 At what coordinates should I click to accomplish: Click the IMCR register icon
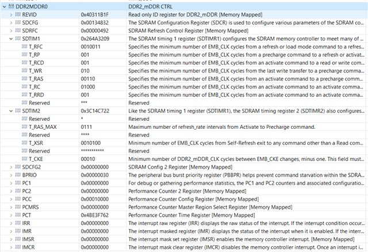[x=18, y=247]
